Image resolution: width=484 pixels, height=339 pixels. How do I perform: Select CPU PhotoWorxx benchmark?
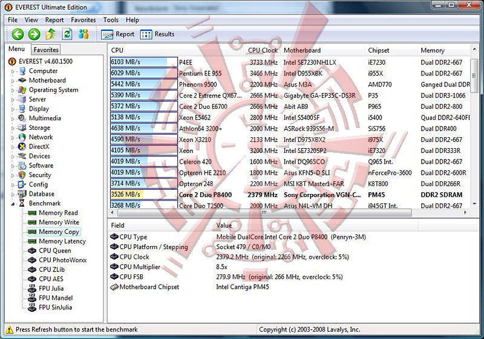coord(63,260)
